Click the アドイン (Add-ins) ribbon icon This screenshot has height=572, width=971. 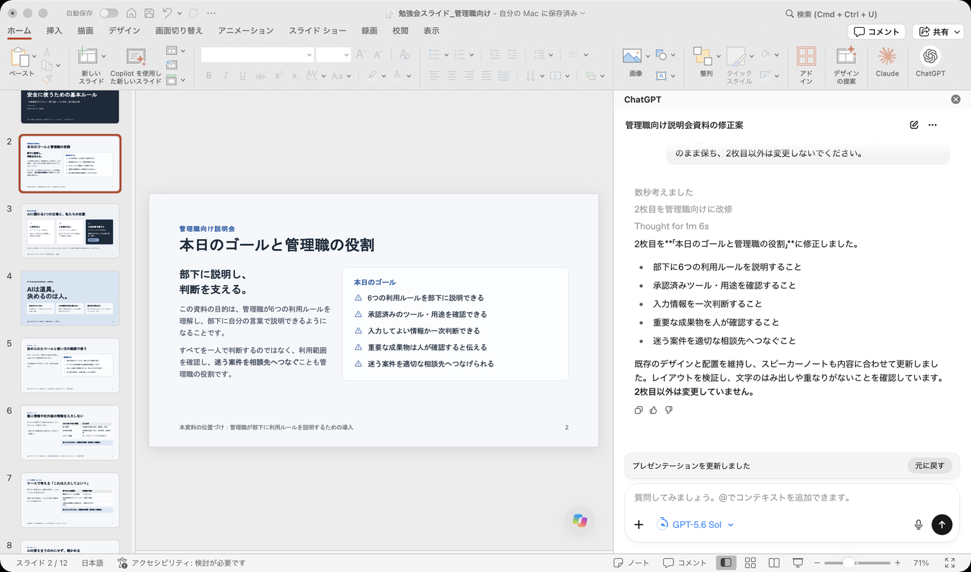806,65
